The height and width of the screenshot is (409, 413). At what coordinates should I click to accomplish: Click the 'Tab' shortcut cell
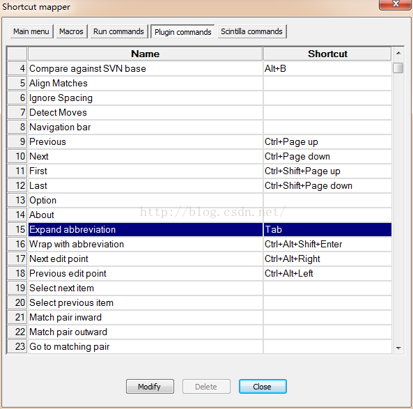tap(327, 229)
